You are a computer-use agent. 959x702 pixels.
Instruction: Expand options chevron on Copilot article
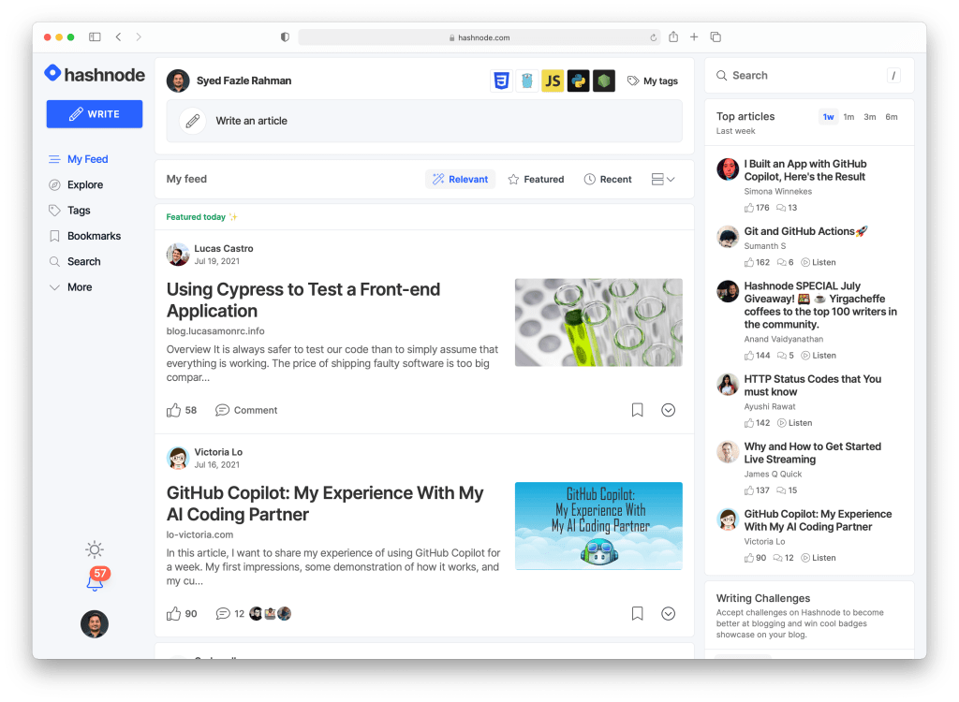pyautogui.click(x=668, y=614)
